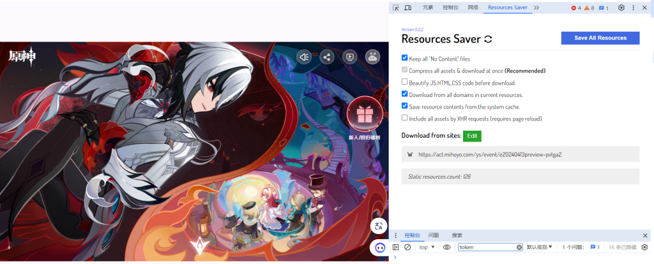654x264 pixels.
Task: Open the DevTools three-dot customize menu
Action: [x=634, y=8]
